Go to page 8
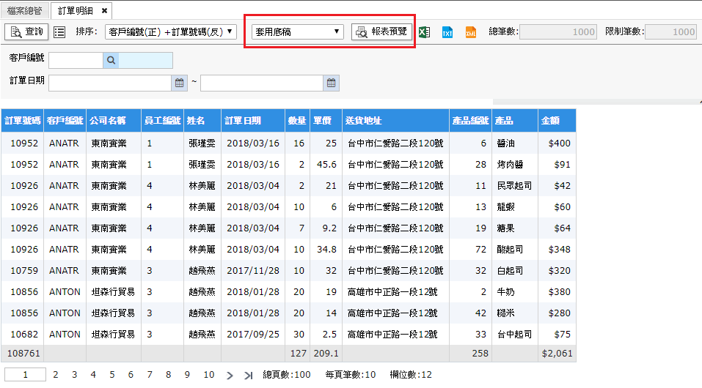Viewport: 702px width, 388px height. (x=168, y=375)
